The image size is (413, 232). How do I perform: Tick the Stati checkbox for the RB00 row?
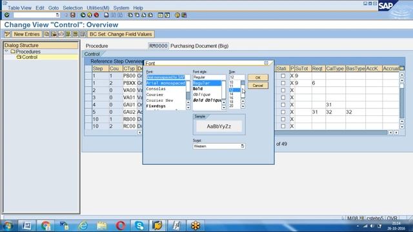[x=283, y=119]
